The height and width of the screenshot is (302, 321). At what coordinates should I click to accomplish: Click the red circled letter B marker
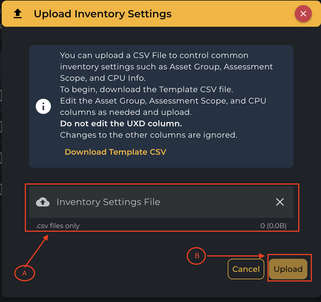pyautogui.click(x=197, y=256)
